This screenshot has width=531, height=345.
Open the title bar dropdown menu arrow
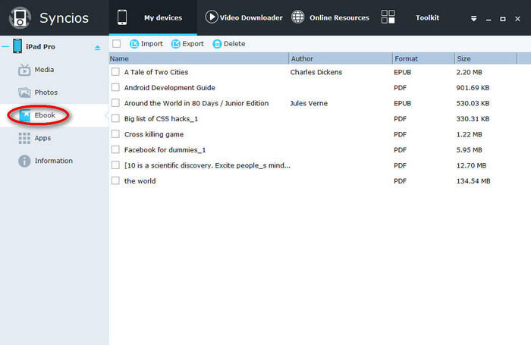[x=473, y=18]
